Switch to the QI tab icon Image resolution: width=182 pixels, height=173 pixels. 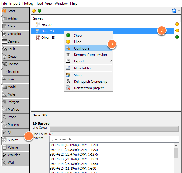tap(4, 132)
